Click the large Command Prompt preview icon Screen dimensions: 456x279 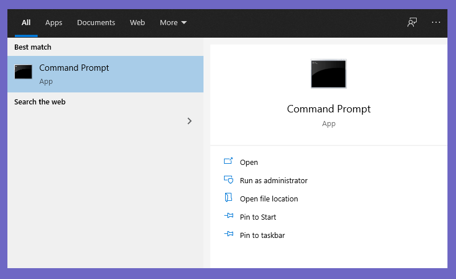329,74
